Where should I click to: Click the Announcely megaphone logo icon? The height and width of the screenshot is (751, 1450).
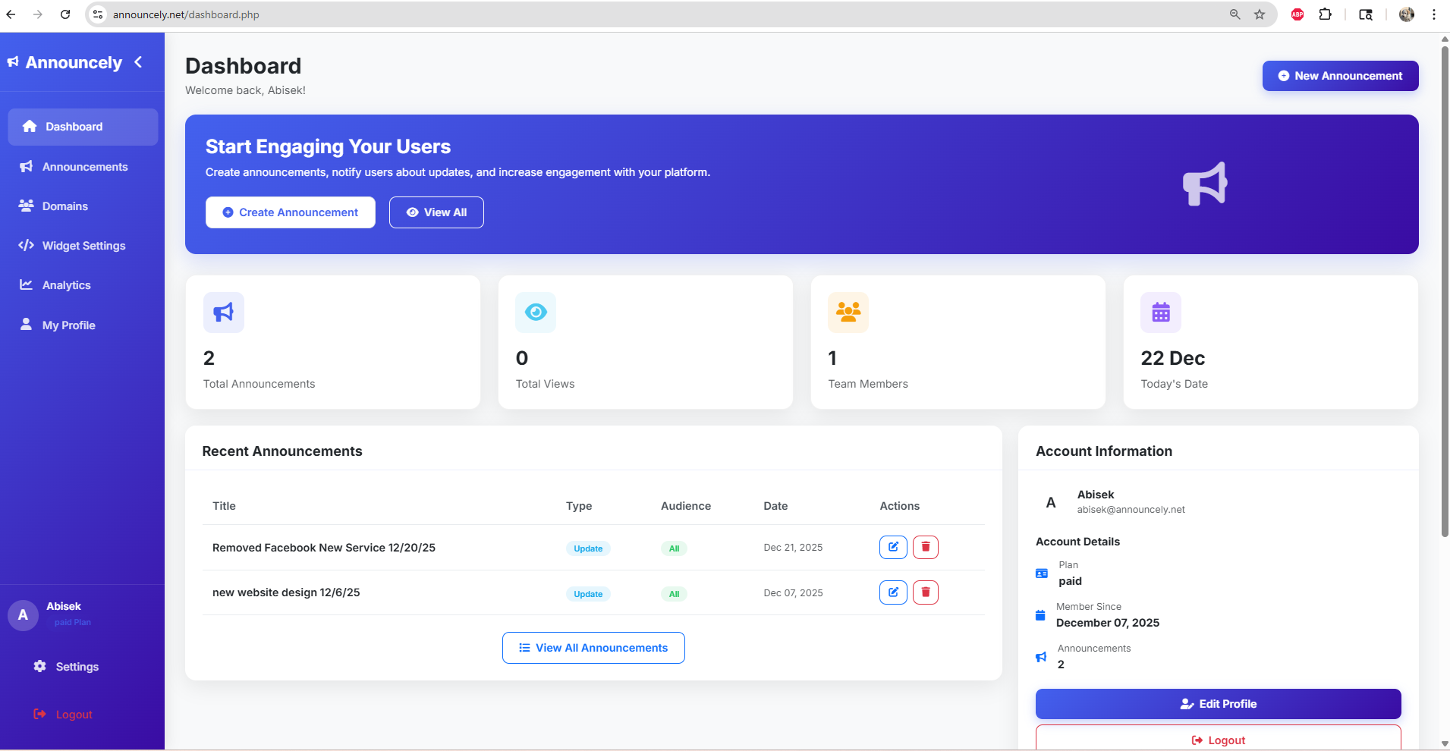[13, 62]
